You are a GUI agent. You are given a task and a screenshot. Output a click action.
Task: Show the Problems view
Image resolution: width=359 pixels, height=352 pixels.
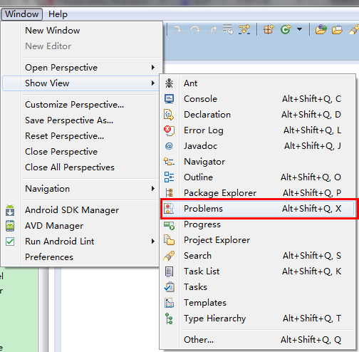257,209
